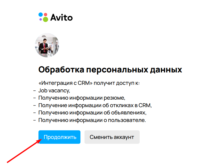The width and height of the screenshot is (212, 168).
Task: Click the red dot in Avito logo
Action: point(46,15)
